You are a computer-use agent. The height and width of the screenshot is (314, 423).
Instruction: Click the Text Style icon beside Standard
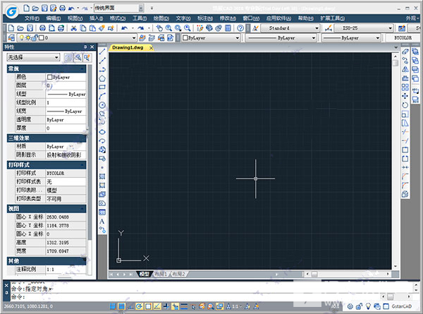[x=255, y=28]
